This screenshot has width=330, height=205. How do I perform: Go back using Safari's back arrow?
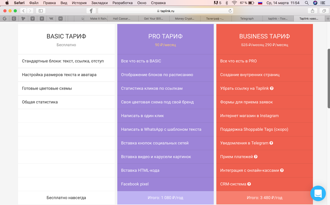click(24, 11)
